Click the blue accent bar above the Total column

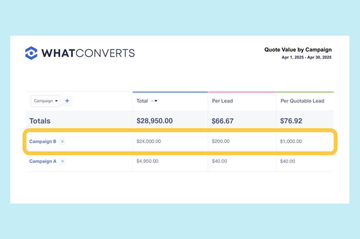[170, 91]
